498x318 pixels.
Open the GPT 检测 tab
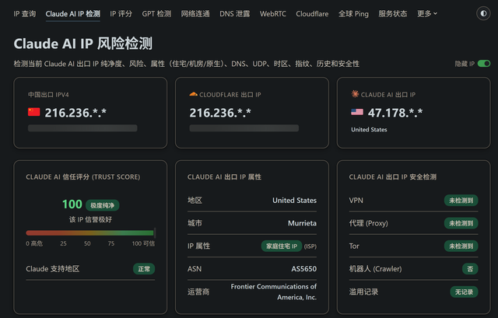pyautogui.click(x=156, y=14)
